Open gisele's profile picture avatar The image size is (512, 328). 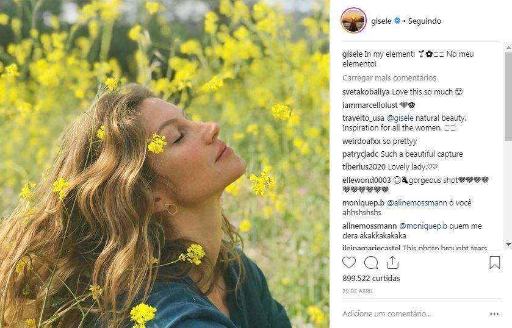(354, 21)
